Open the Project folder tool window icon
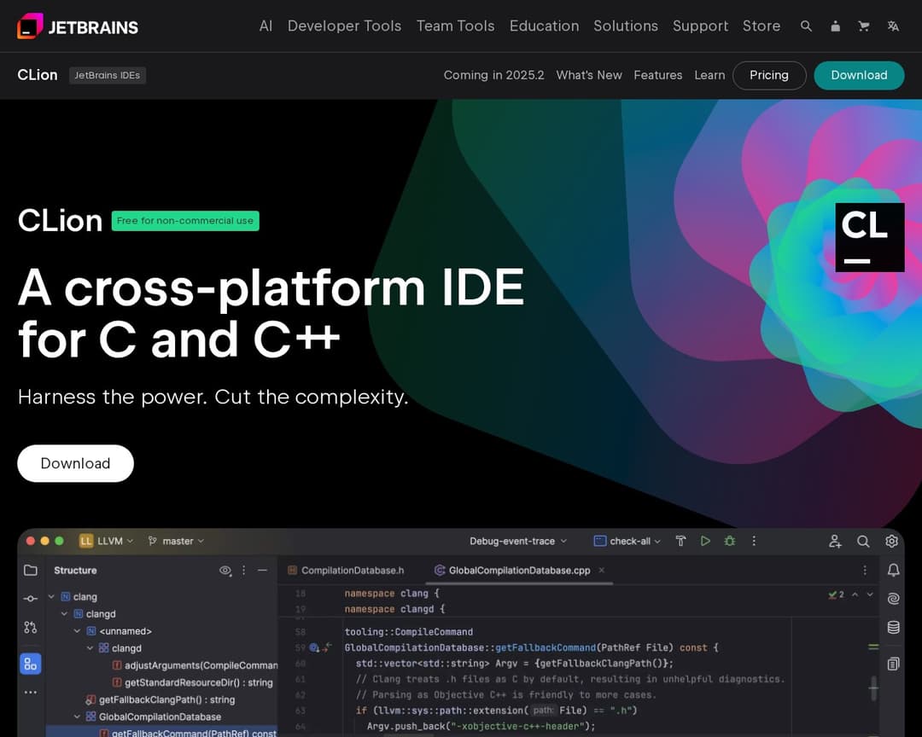This screenshot has height=737, width=922. [31, 570]
